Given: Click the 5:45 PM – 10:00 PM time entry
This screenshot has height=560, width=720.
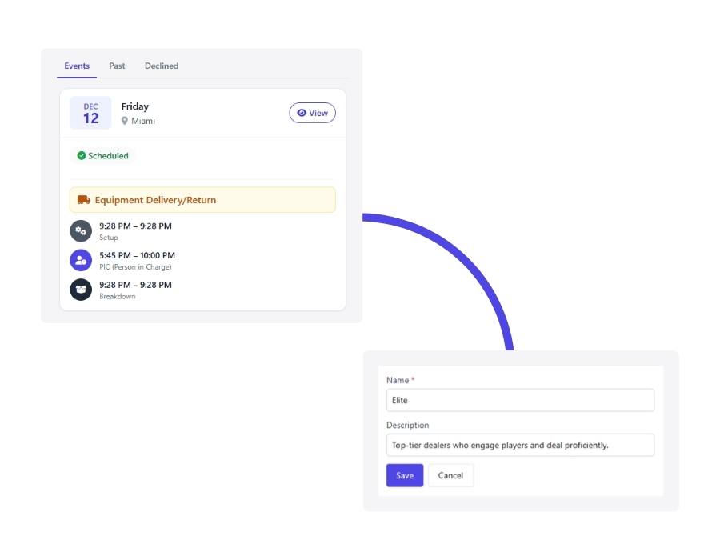Looking at the screenshot, I should click(135, 255).
